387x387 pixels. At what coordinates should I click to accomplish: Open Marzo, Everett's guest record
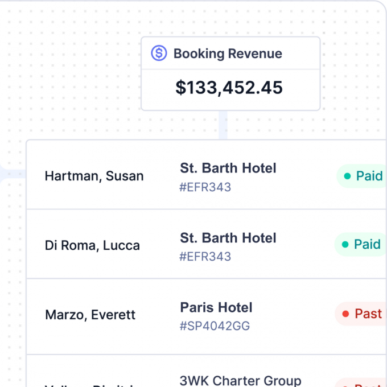coord(90,315)
